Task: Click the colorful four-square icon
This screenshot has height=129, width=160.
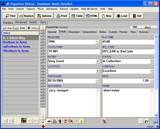Action: click(23, 120)
